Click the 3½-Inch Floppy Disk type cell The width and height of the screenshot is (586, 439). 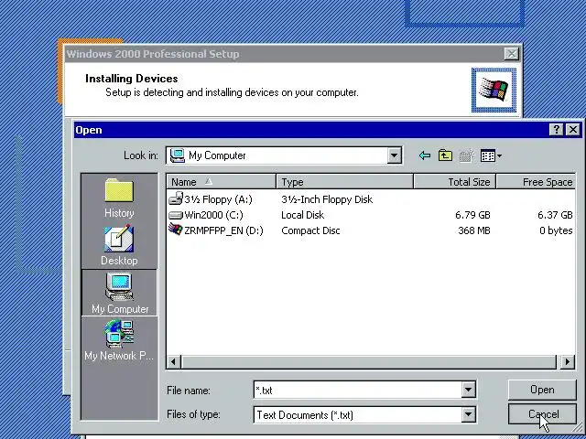327,199
